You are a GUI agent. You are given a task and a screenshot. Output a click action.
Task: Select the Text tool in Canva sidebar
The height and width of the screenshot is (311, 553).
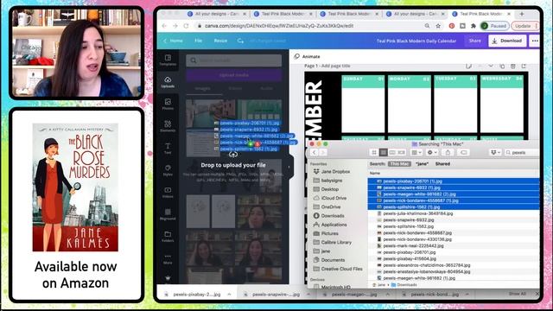pyautogui.click(x=168, y=148)
